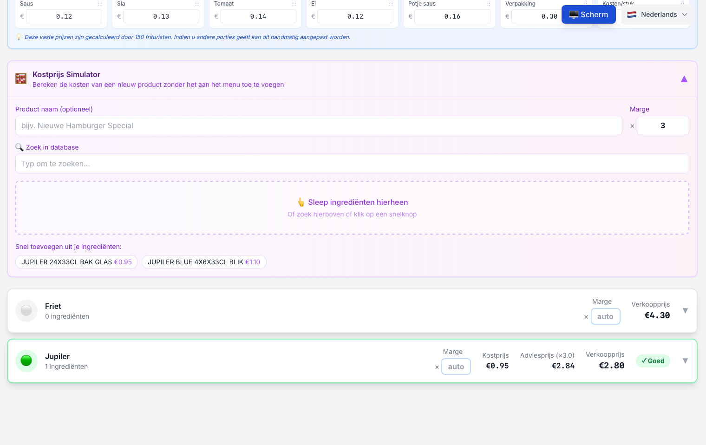The image size is (706, 445).
Task: Click the Zoek in database link
Action: (x=52, y=147)
